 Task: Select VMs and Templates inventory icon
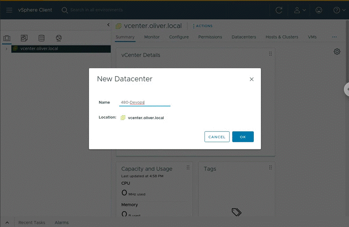click(x=24, y=38)
